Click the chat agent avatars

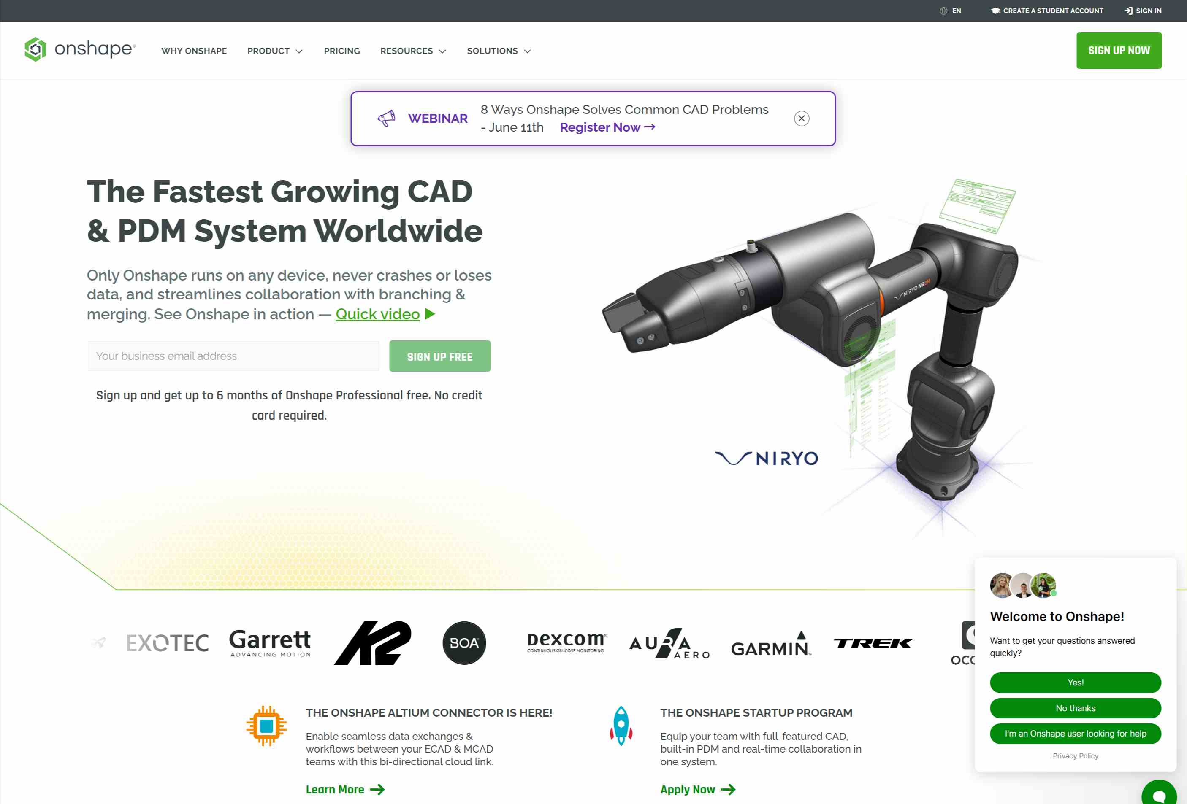pos(1023,585)
